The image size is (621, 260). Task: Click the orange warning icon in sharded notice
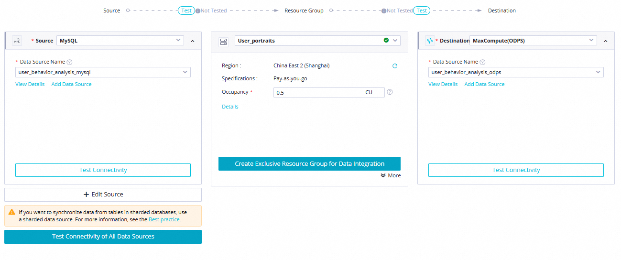[12, 212]
